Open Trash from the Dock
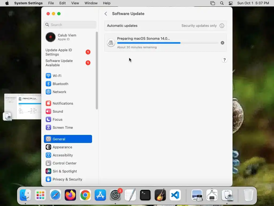This screenshot has height=206, width=274. 249,195
